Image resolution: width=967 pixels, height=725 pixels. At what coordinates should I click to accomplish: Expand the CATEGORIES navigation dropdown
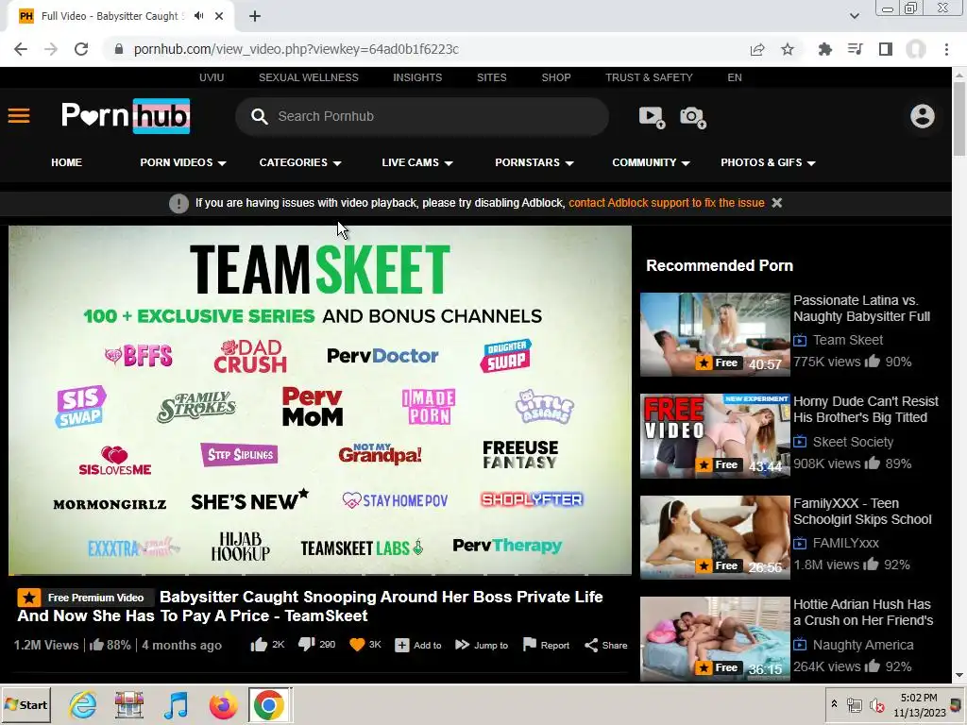[x=300, y=162]
